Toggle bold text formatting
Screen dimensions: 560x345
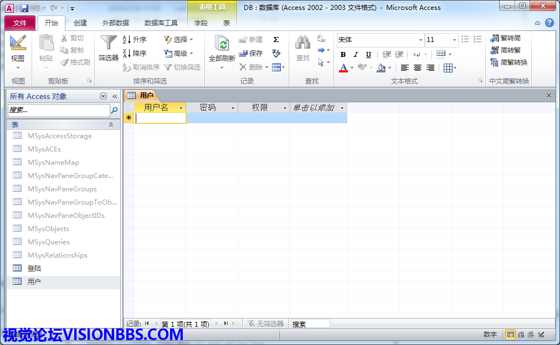tap(343, 54)
